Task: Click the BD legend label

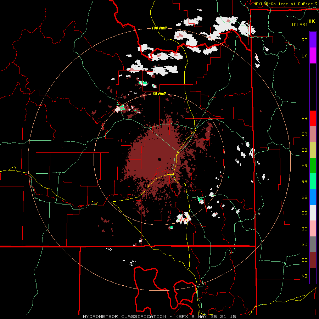Action: click(304, 150)
